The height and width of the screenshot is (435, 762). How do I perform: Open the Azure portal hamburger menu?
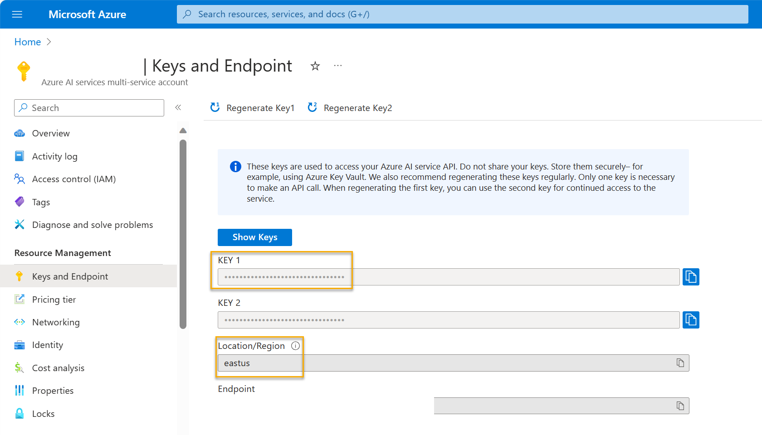click(x=17, y=14)
